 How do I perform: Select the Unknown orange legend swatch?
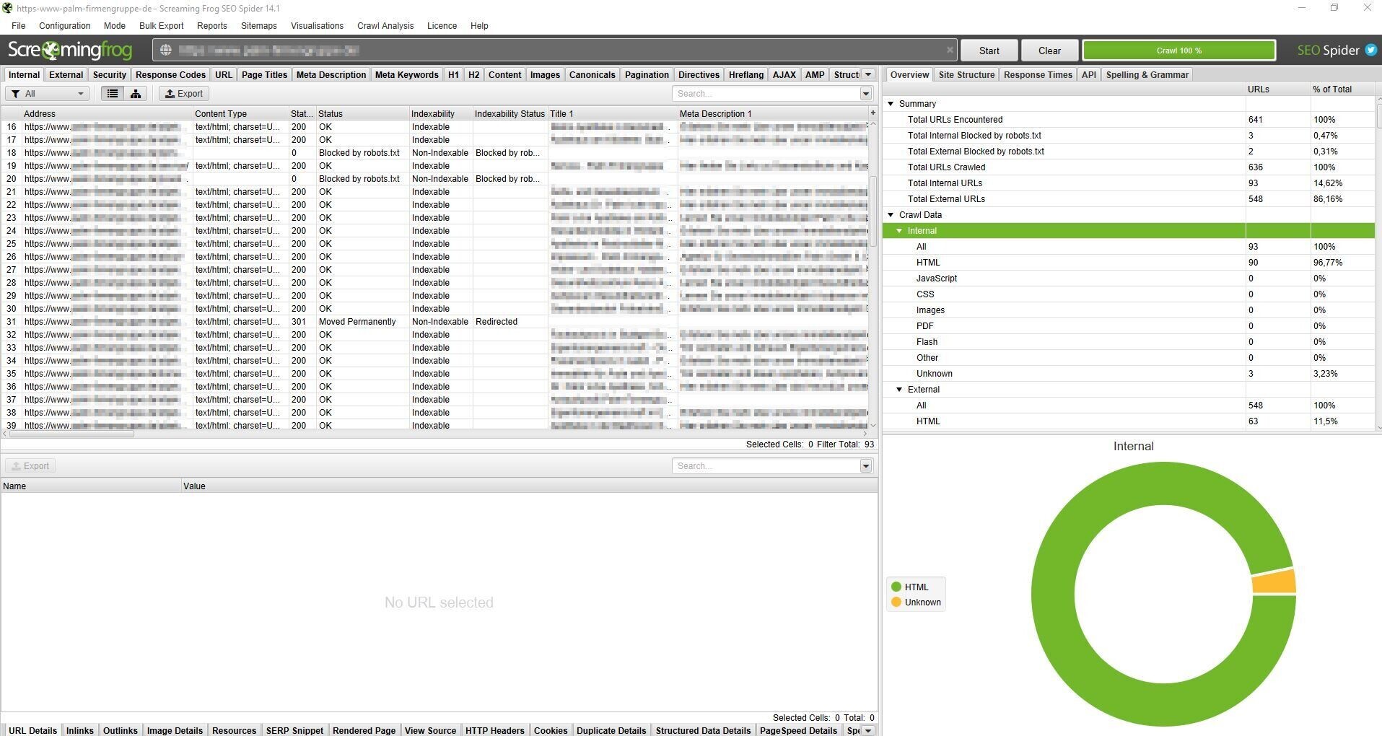coord(896,603)
